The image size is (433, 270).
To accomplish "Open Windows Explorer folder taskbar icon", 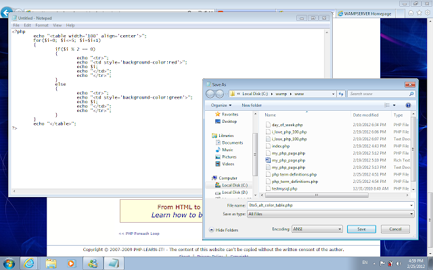I will (51, 264).
